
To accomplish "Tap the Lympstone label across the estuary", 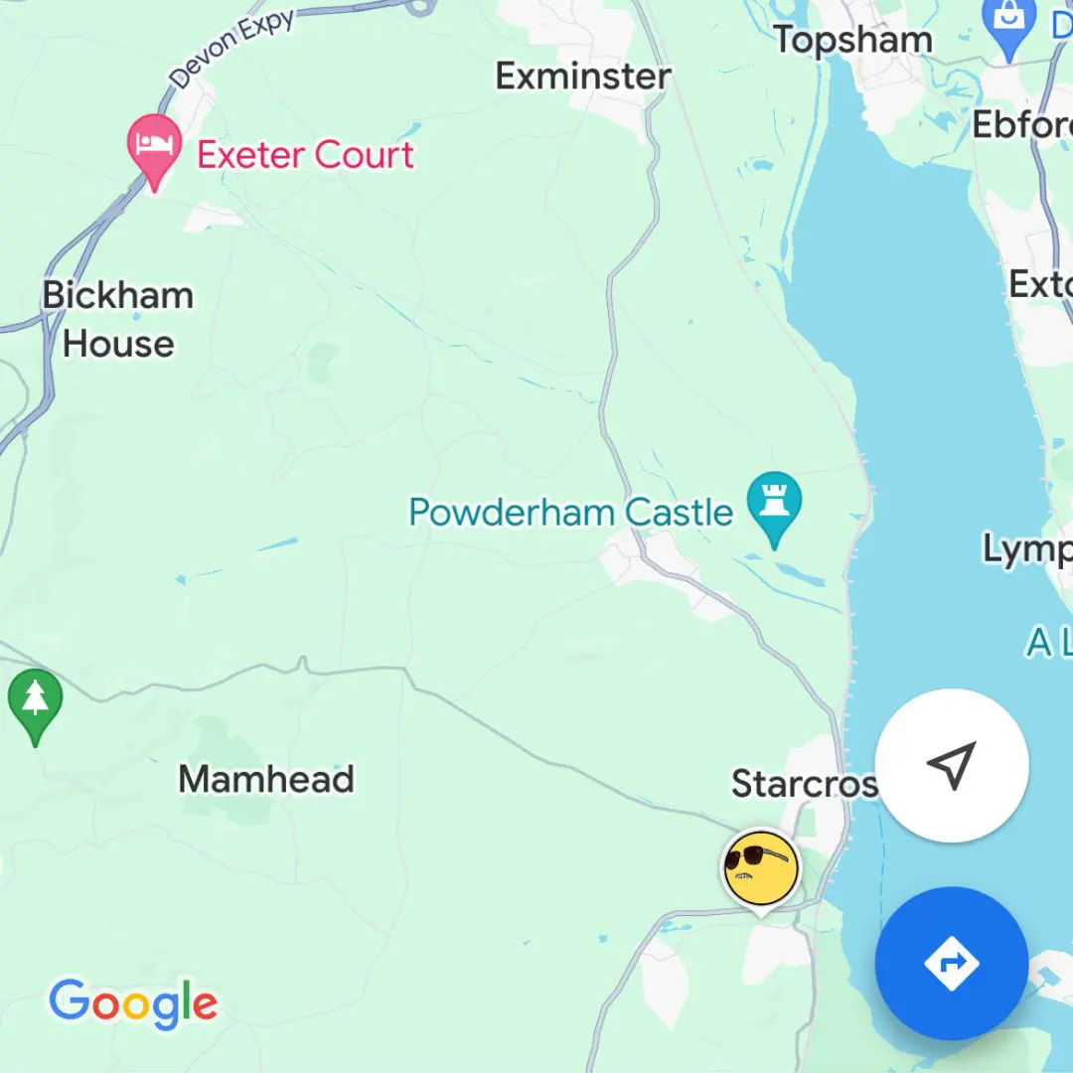I will click(1028, 548).
